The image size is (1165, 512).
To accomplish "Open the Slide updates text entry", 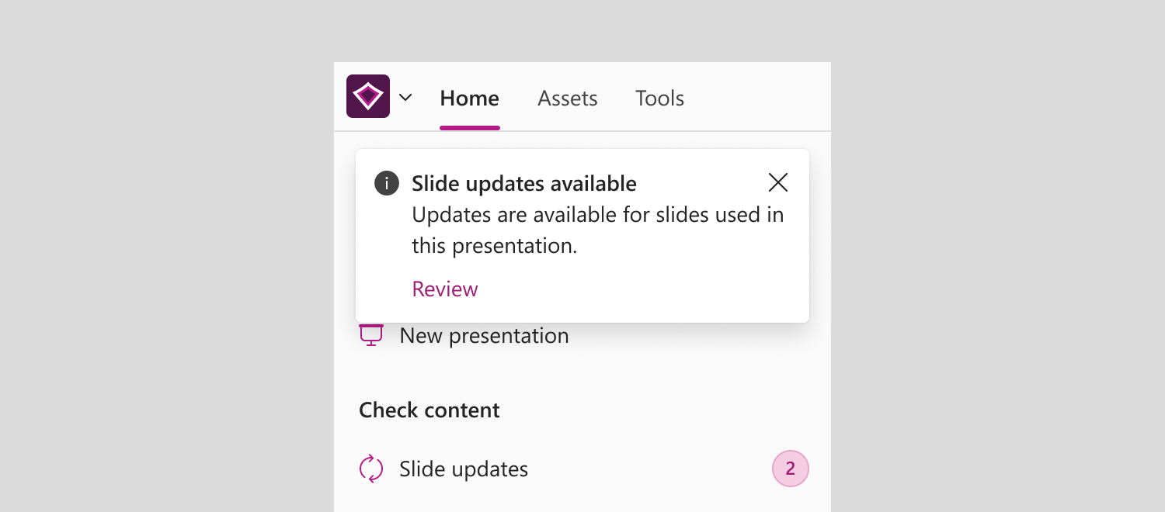I will [x=464, y=469].
